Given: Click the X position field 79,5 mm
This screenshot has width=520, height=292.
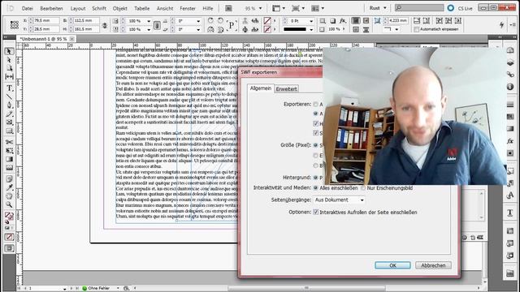Looking at the screenshot, I should click(45, 20).
